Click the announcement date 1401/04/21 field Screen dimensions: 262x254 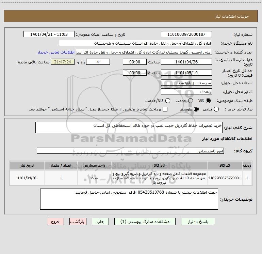point(49,34)
